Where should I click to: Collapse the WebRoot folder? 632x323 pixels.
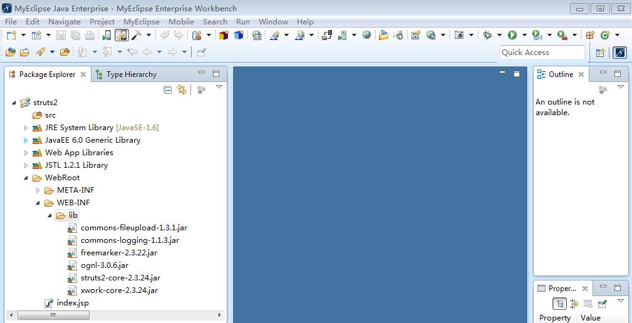(26, 178)
